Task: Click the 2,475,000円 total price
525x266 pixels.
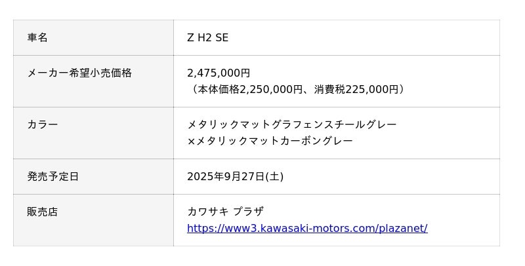Action: [x=219, y=73]
